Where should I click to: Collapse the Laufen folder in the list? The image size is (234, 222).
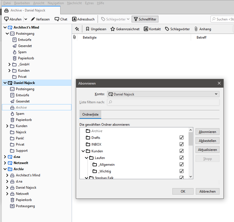point(86,158)
